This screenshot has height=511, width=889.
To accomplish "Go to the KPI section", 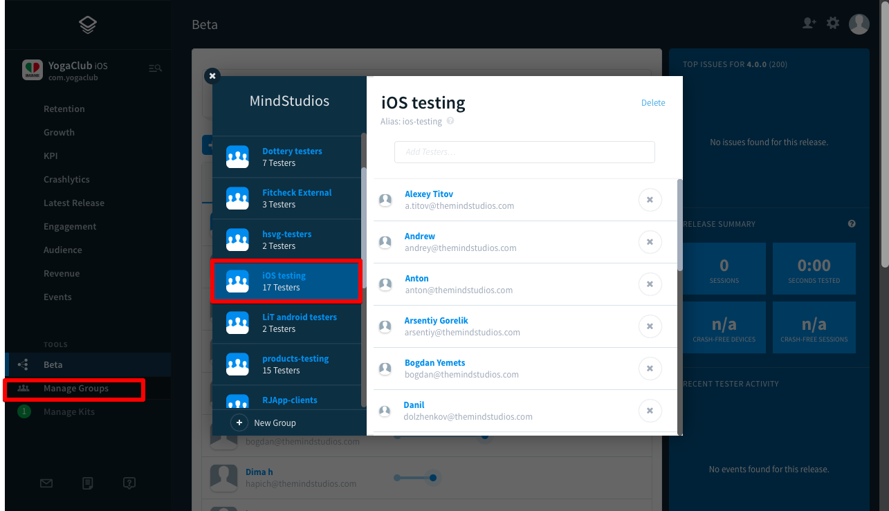I will [x=51, y=156].
